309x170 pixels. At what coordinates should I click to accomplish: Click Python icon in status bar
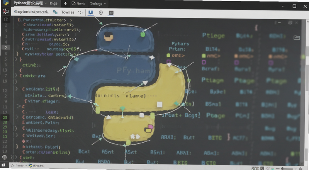(31, 165)
